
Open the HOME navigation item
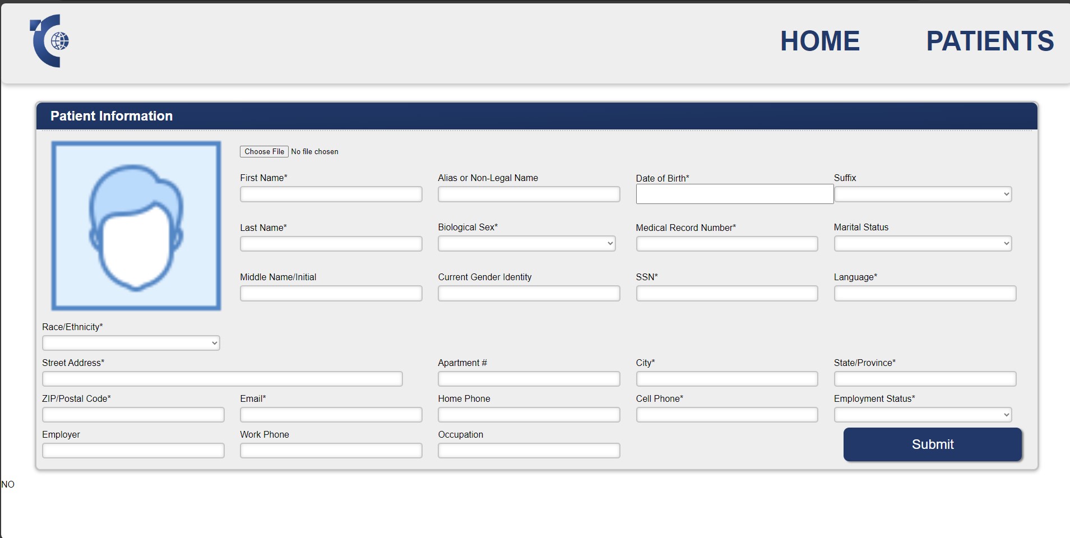point(819,41)
